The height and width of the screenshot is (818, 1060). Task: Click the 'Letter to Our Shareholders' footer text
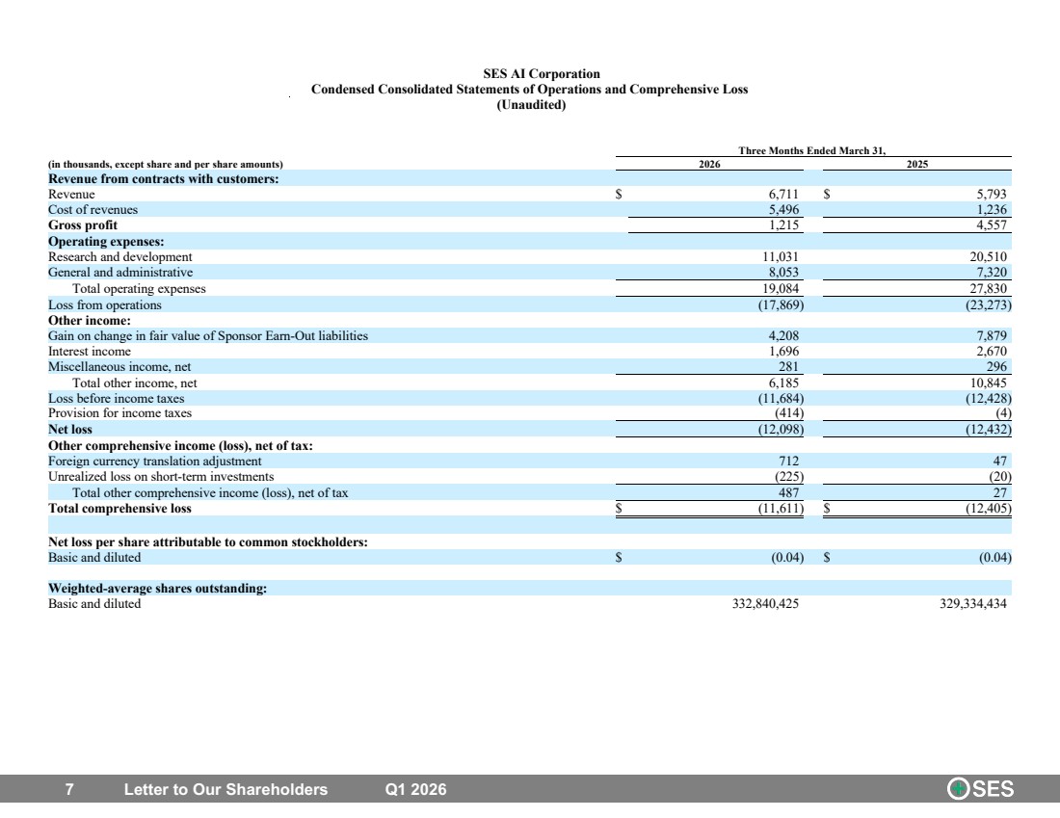pyautogui.click(x=225, y=790)
